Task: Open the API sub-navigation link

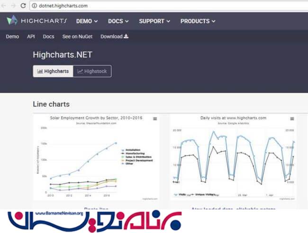Action: (31, 37)
